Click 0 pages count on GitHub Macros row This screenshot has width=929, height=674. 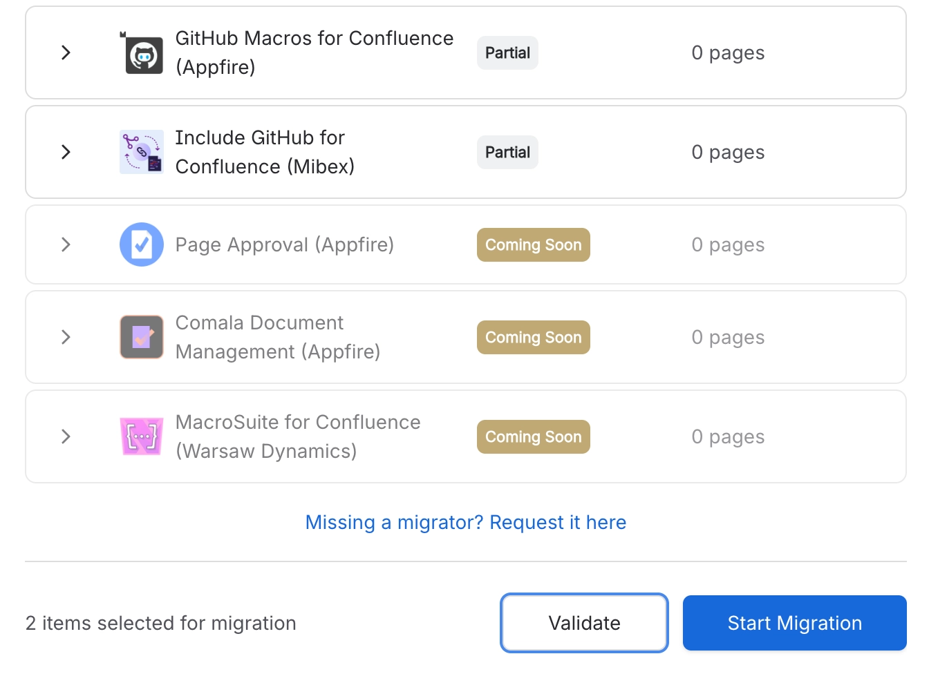tap(728, 52)
